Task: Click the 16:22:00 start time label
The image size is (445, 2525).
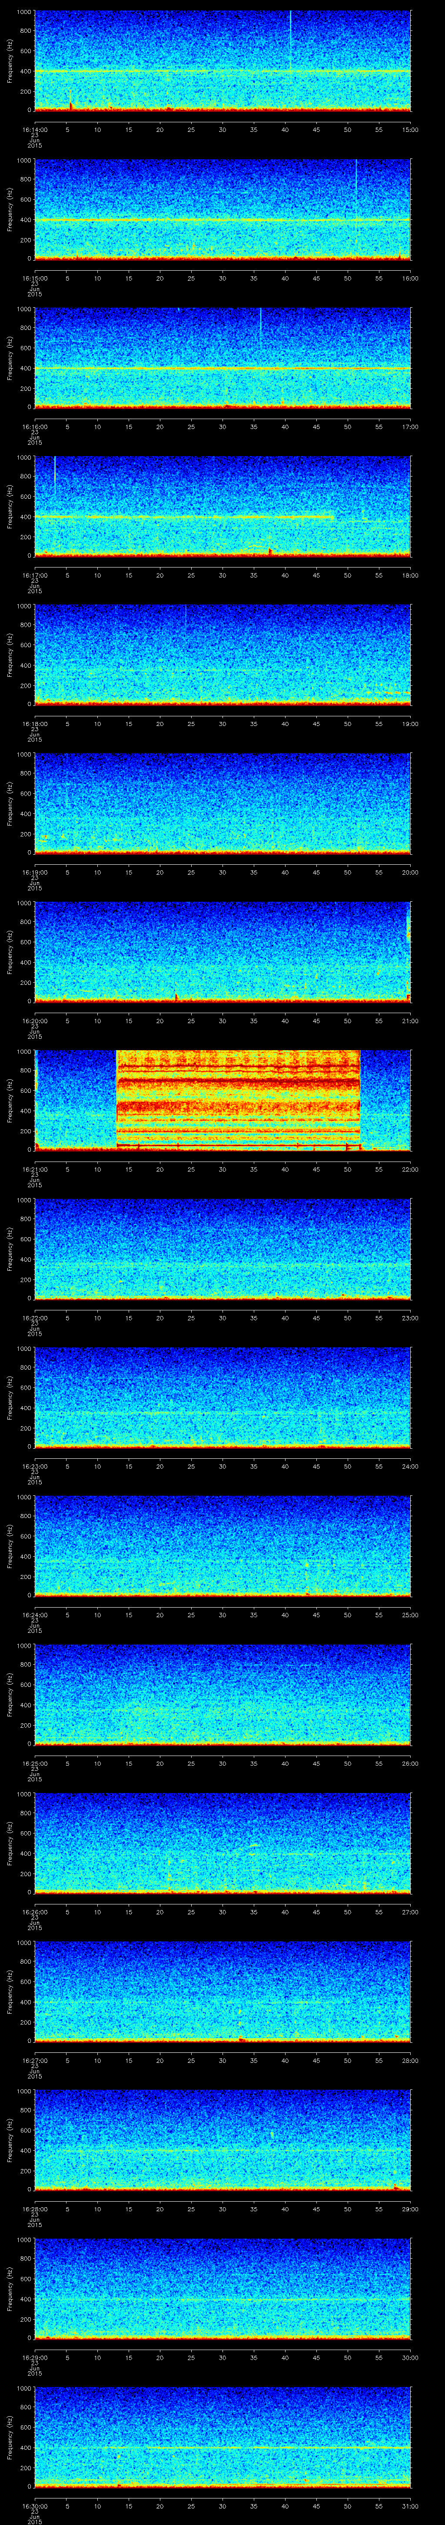Action: (35, 1318)
